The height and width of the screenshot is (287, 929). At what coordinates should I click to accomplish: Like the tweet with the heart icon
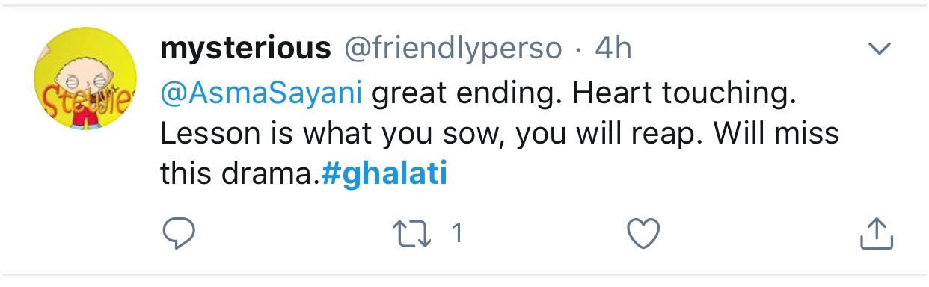[643, 234]
